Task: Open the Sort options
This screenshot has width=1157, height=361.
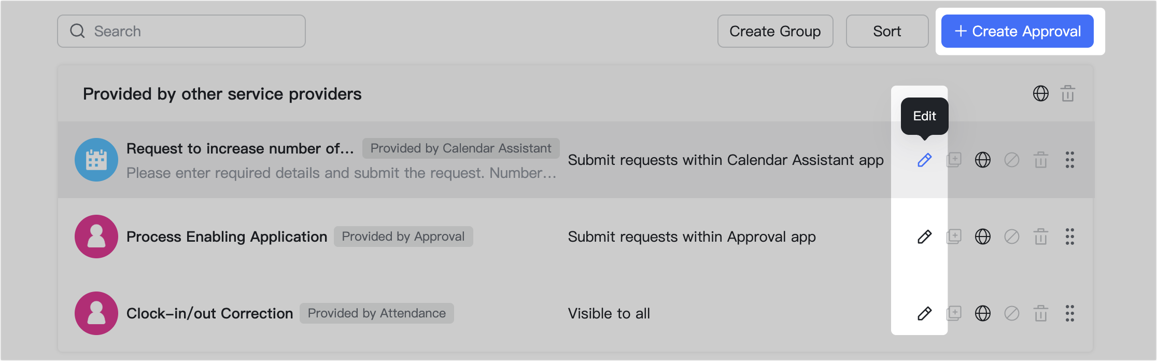Action: coord(887,31)
